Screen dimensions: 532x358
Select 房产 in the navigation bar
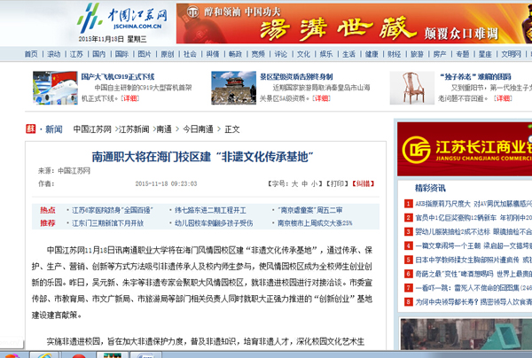pyautogui.click(x=440, y=54)
